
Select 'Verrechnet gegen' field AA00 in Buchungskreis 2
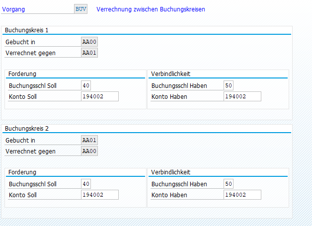click(89, 151)
